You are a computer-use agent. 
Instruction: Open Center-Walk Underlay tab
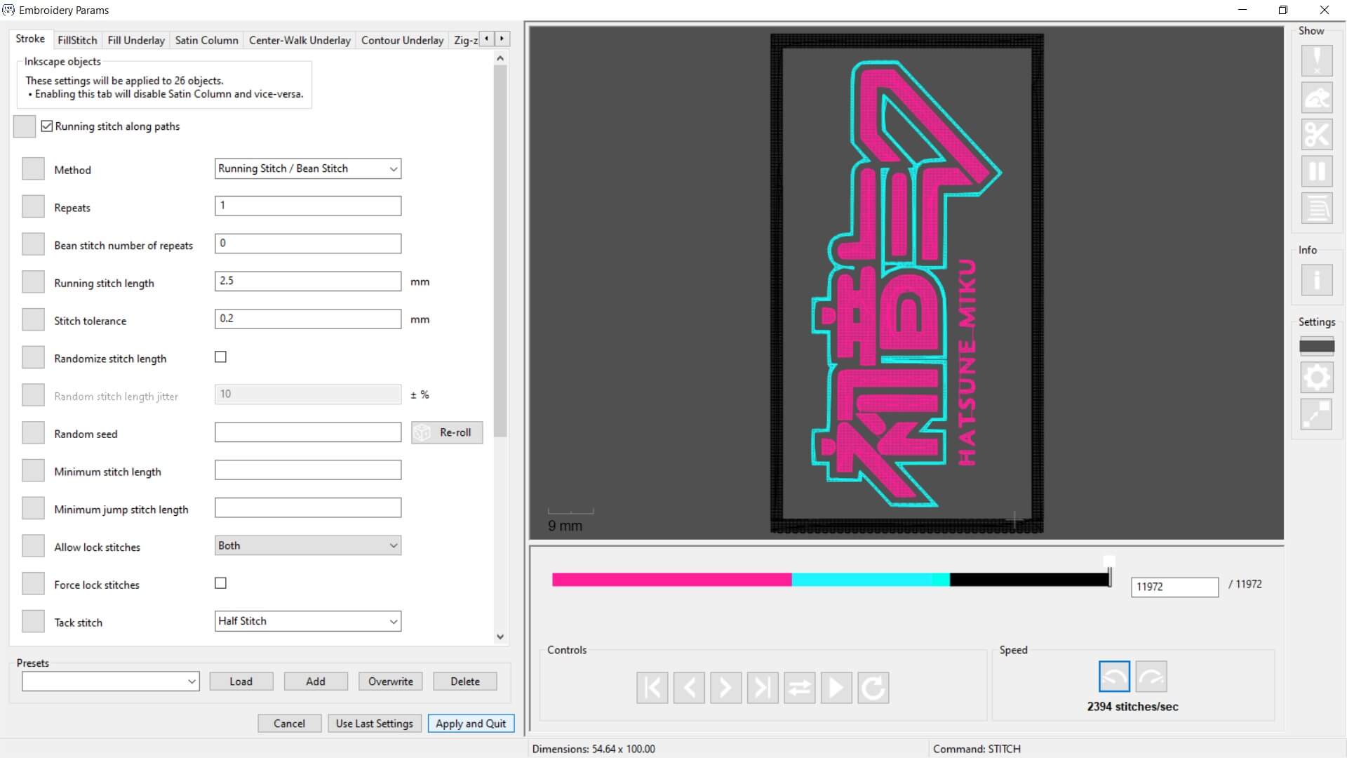tap(300, 40)
